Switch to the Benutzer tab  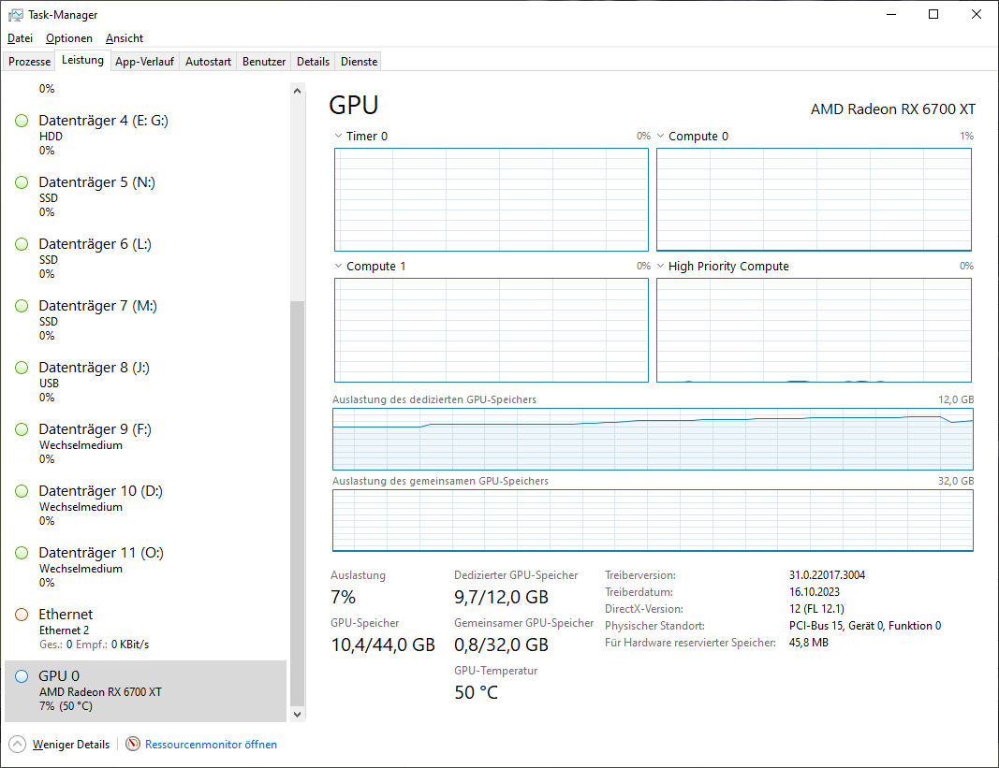pos(264,62)
